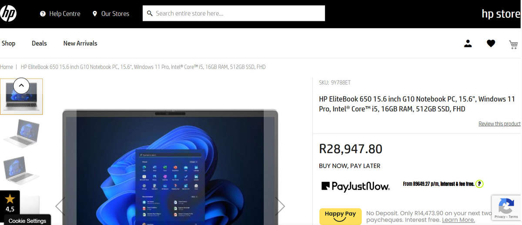Image resolution: width=522 pixels, height=225 pixels.
Task: Click Happy Pay Learn More link
Action: pos(458,220)
